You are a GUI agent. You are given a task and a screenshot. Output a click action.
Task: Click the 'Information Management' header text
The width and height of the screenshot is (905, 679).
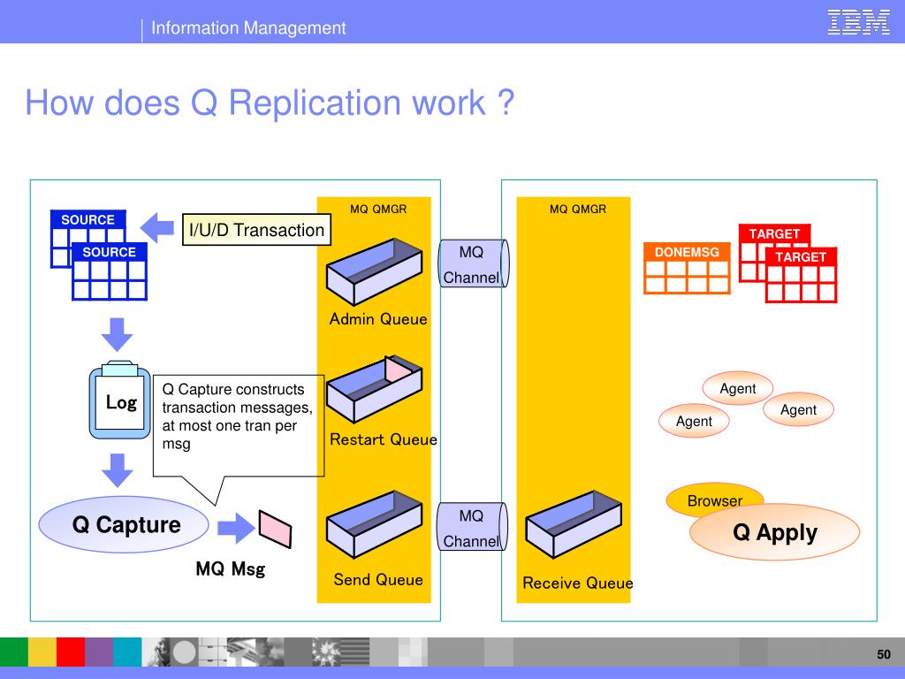tap(248, 27)
